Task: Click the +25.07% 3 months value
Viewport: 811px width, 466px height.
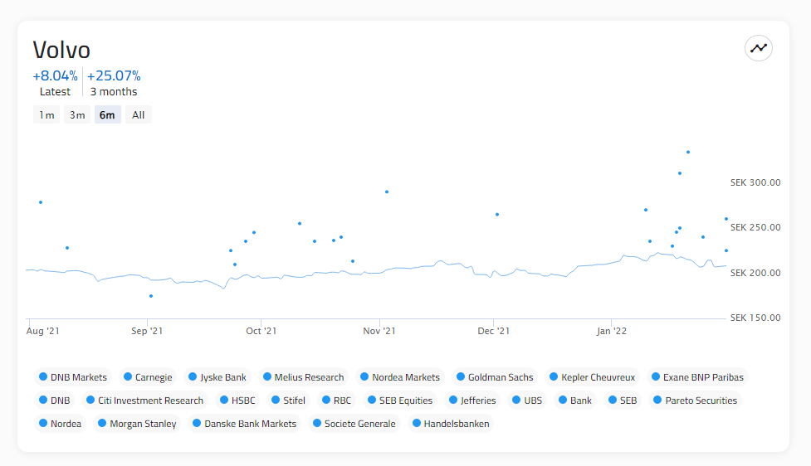Action: pyautogui.click(x=114, y=76)
